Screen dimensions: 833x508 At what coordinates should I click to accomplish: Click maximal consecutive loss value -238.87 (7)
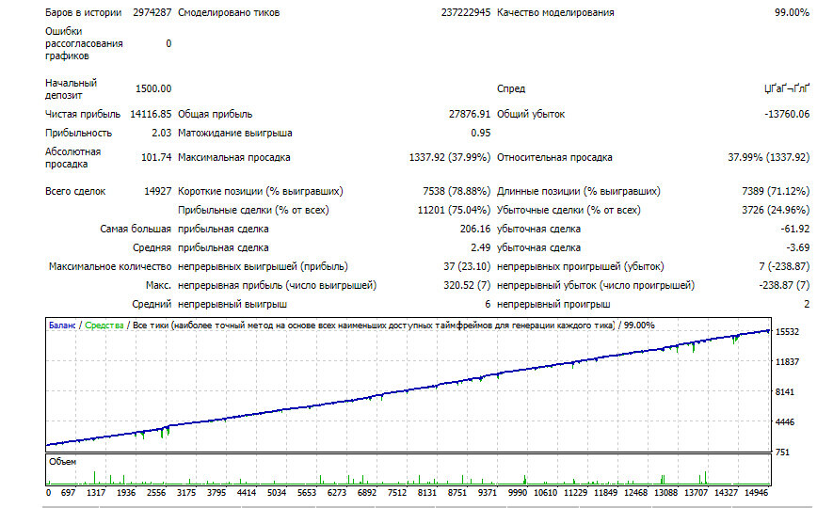coord(784,285)
